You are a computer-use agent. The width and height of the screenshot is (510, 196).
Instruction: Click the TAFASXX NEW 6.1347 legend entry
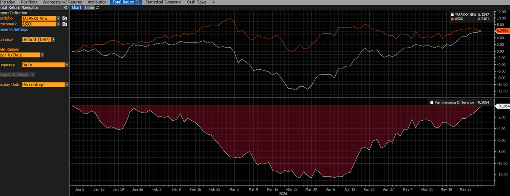tap(470, 14)
